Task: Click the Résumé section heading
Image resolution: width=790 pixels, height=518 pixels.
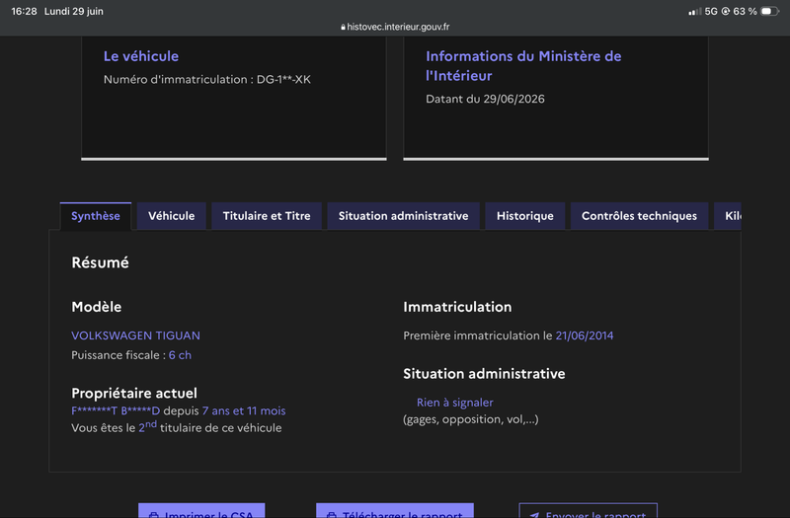Action: click(x=101, y=262)
